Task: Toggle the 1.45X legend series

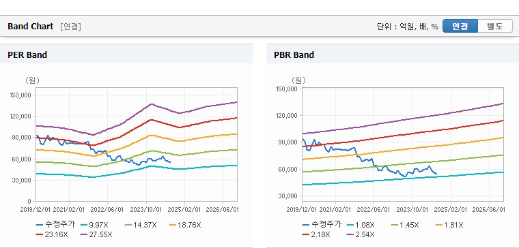Action: coord(404,225)
